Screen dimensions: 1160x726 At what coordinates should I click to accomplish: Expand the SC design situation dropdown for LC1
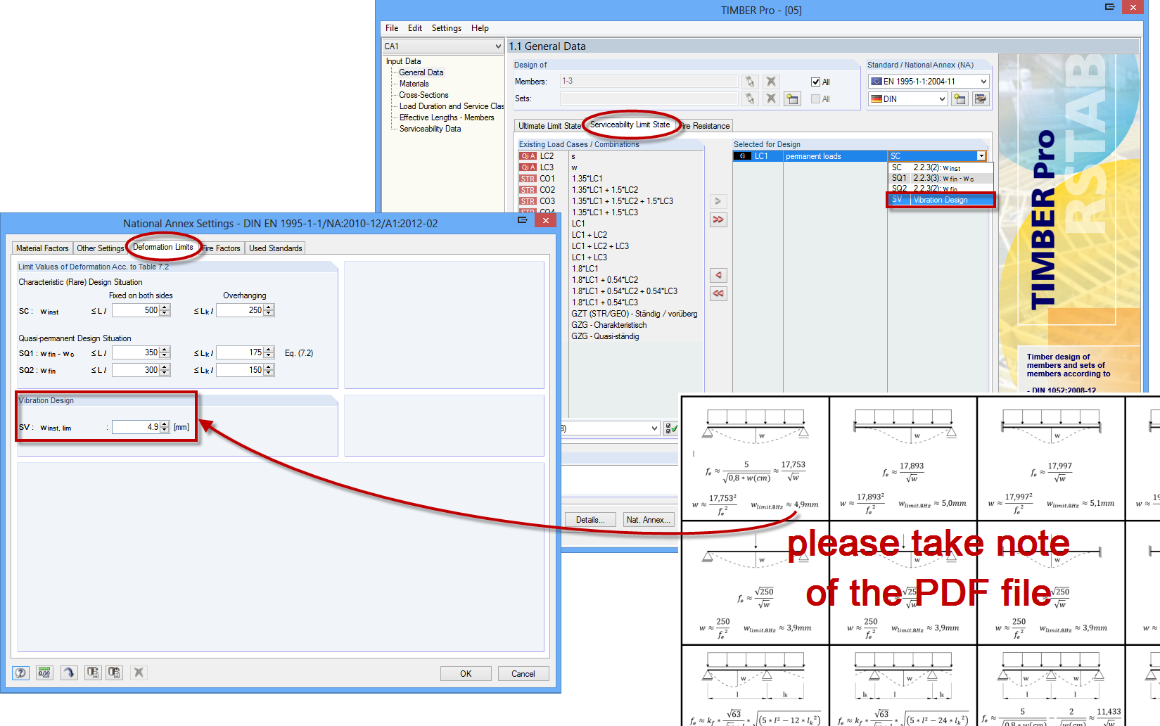(981, 156)
